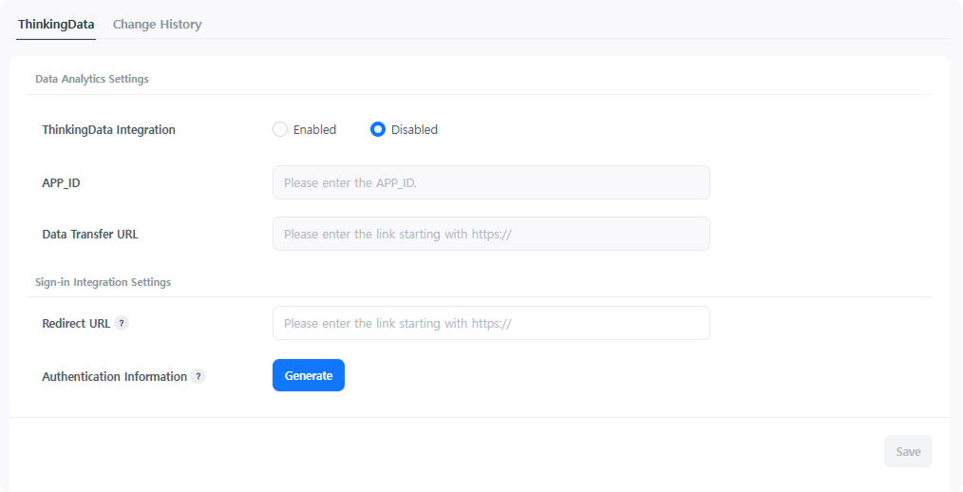963x492 pixels.
Task: Click the Authentication Information question mark icon
Action: pos(198,376)
